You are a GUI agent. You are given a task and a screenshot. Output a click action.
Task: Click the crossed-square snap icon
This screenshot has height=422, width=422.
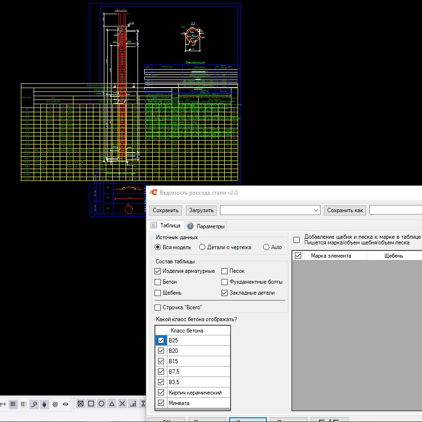click(x=81, y=404)
